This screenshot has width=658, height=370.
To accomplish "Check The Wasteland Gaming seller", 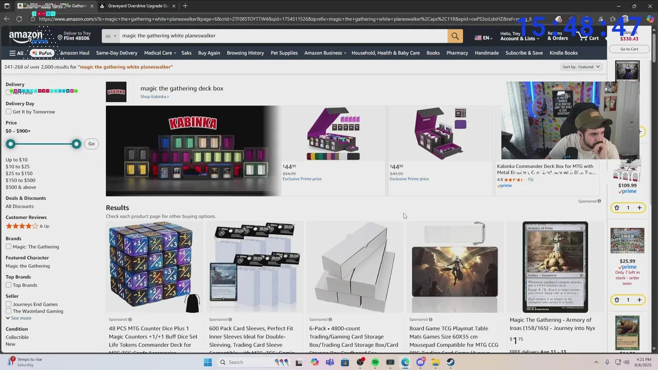I will [x=9, y=311].
